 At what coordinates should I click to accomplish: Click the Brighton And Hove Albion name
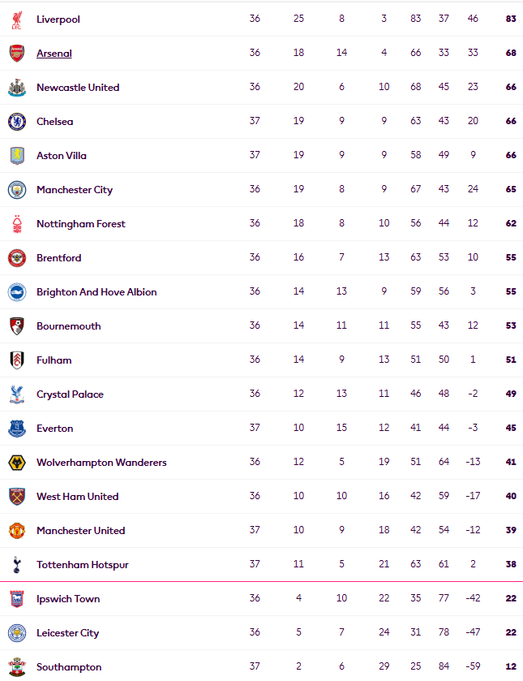96,292
